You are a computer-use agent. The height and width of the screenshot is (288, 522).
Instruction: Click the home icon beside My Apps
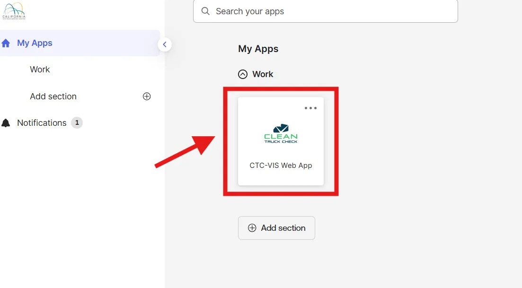tap(6, 43)
